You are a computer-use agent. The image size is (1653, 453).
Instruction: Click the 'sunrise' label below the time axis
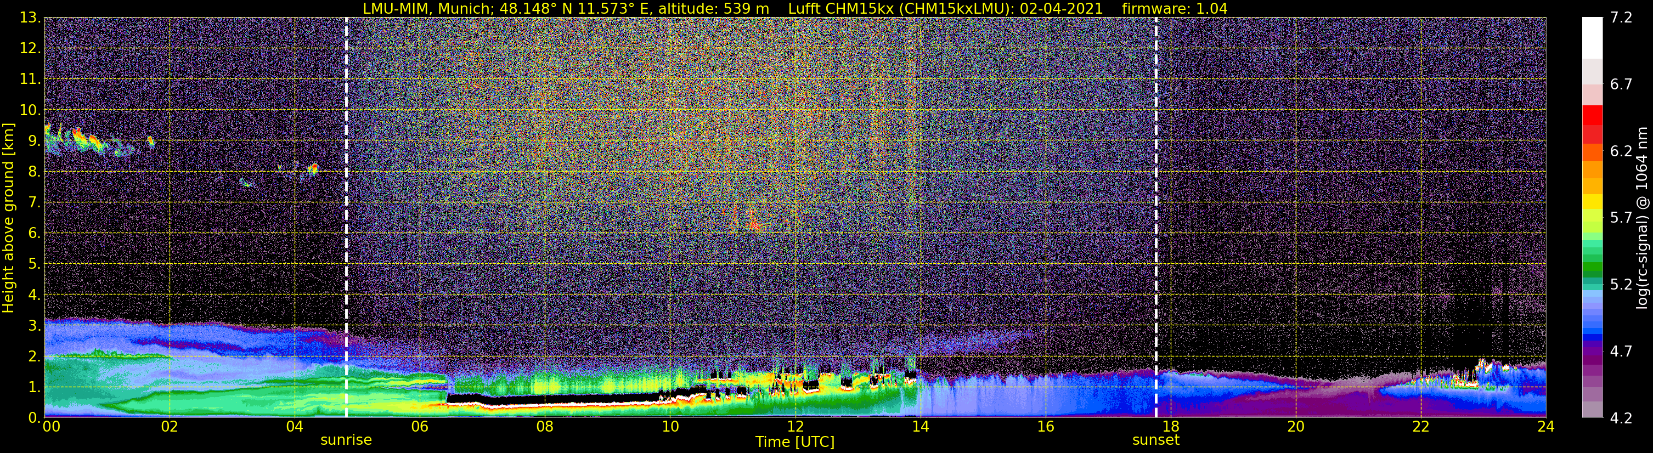pyautogui.click(x=346, y=440)
